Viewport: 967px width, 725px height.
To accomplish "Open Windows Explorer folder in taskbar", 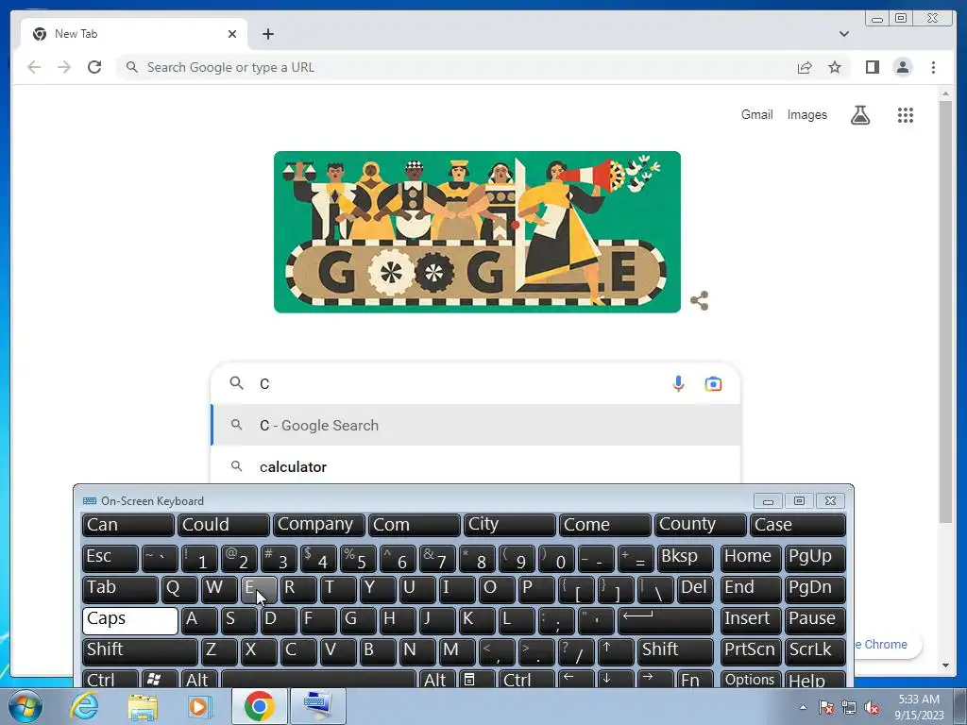I will tap(143, 706).
